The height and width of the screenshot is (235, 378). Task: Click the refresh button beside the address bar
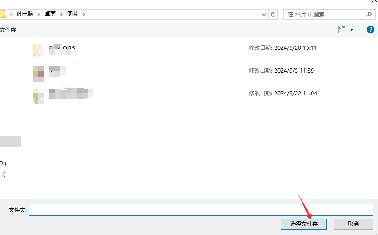274,14
